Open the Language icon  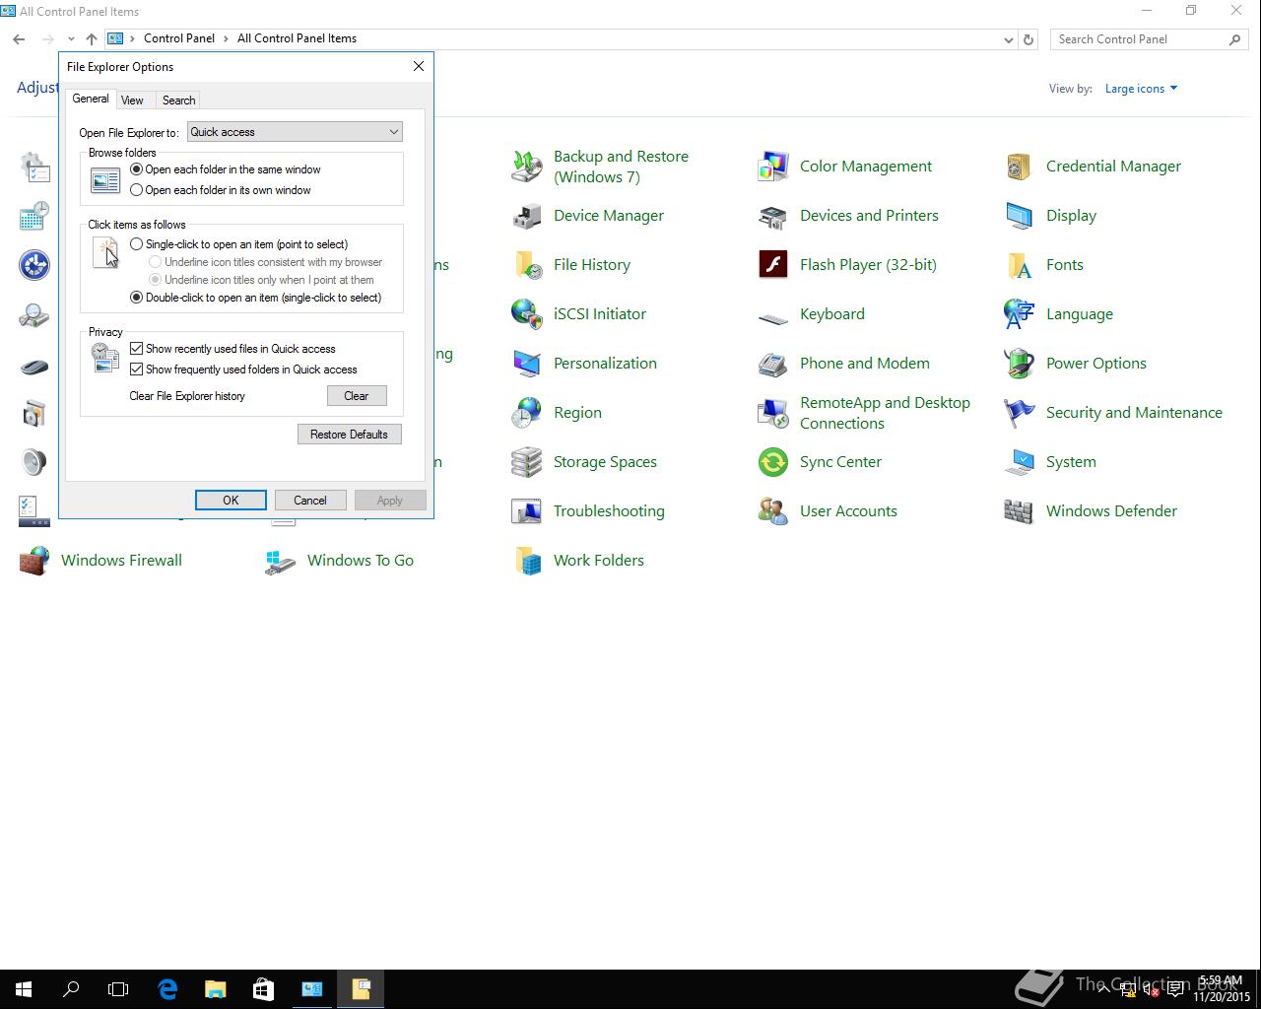pos(1020,314)
